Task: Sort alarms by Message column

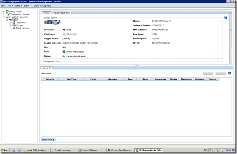Action: pos(113,79)
